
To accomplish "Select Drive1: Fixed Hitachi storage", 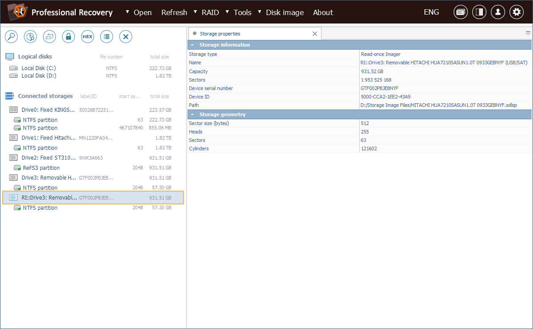I will click(x=93, y=138).
